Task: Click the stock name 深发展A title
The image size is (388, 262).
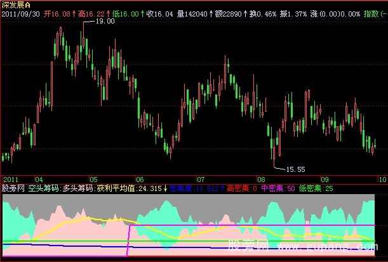Action: [x=16, y=4]
